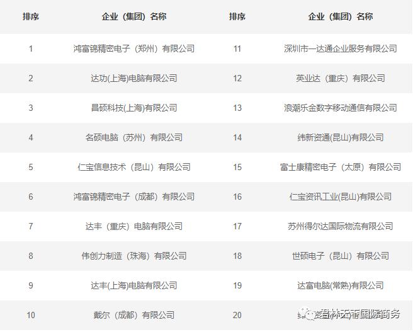Image resolution: width=413 pixels, height=332 pixels.
Task: Click 伟创力制造(珠海)有限公司 cell
Action: click(134, 256)
